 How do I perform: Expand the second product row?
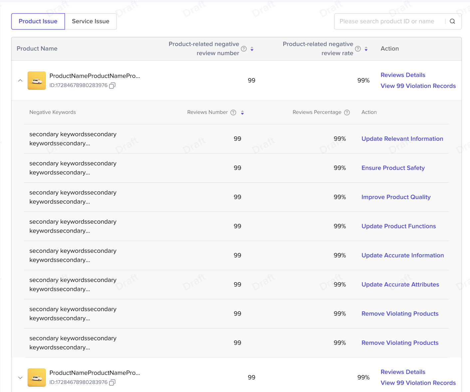coord(20,378)
